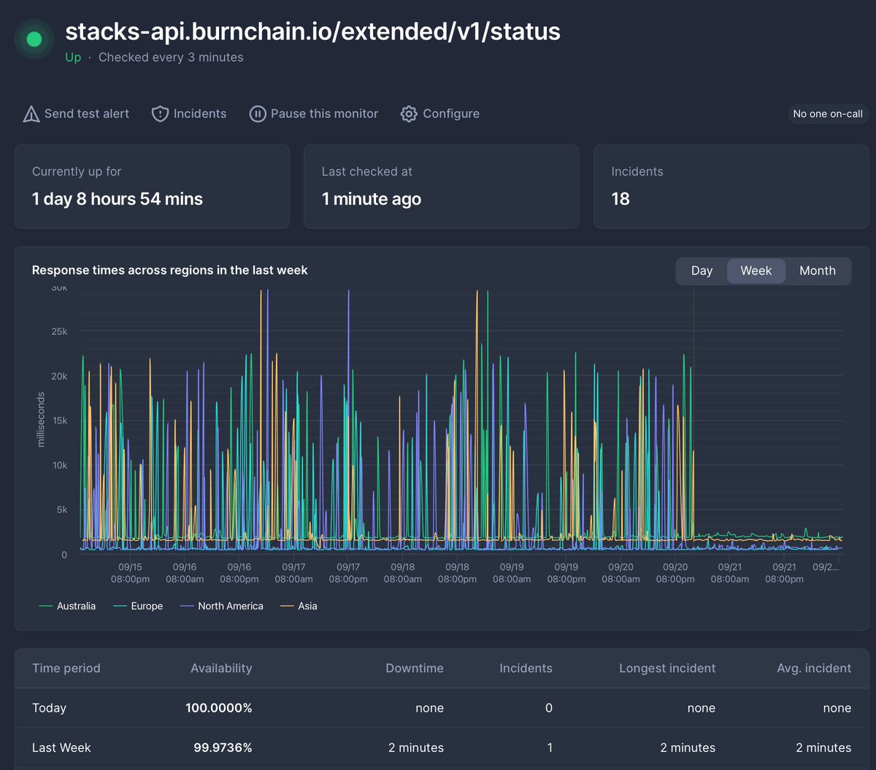The image size is (876, 770).
Task: Click the monitor URL heading
Action: coord(312,31)
